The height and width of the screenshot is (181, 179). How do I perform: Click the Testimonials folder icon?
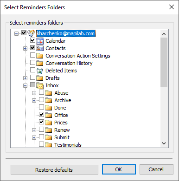coord(49,145)
